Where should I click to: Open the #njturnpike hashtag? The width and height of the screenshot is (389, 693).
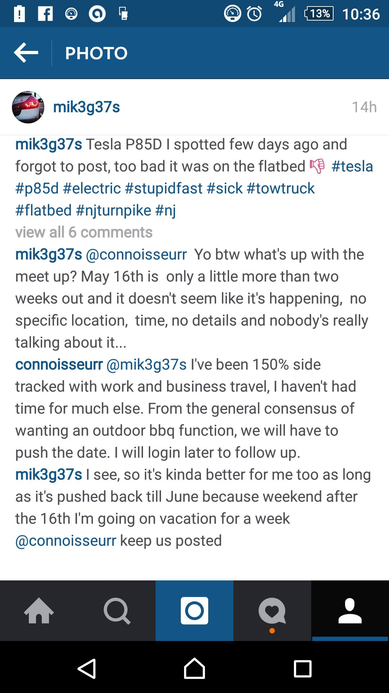tap(113, 210)
